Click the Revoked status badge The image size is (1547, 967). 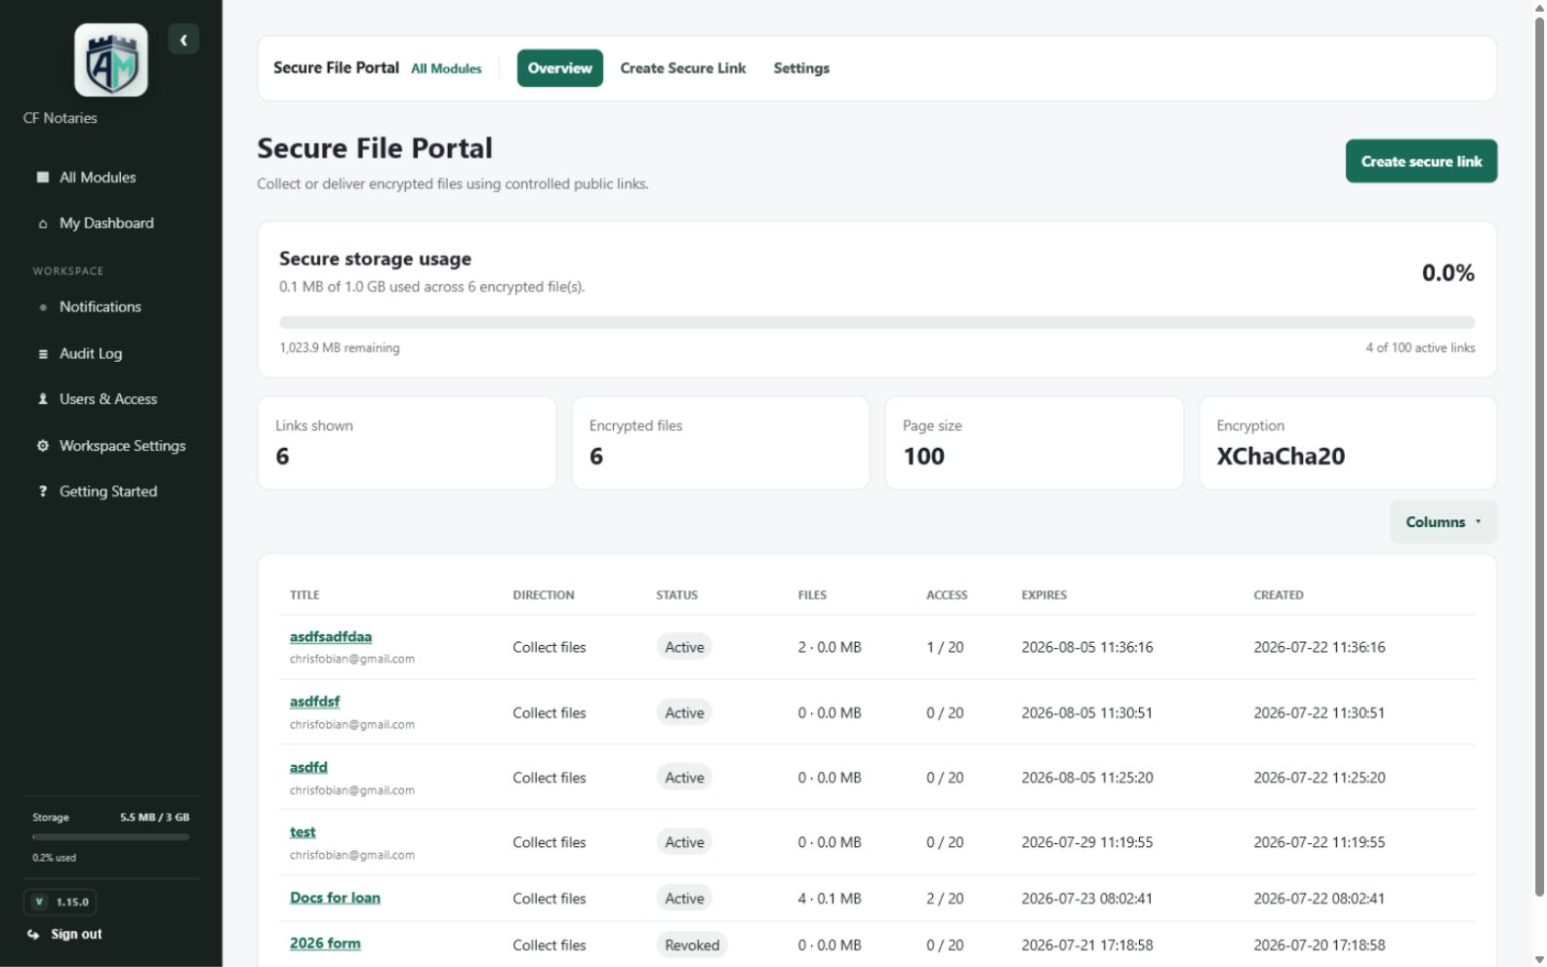(692, 946)
